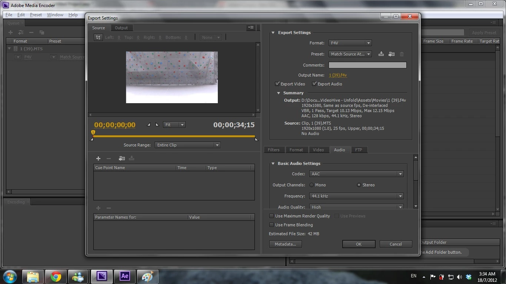Click the yellow playhead on timeline
Image resolution: width=506 pixels, height=284 pixels.
click(93, 132)
